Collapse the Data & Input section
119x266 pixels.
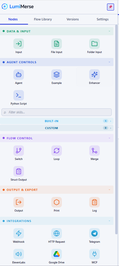click(x=57, y=31)
